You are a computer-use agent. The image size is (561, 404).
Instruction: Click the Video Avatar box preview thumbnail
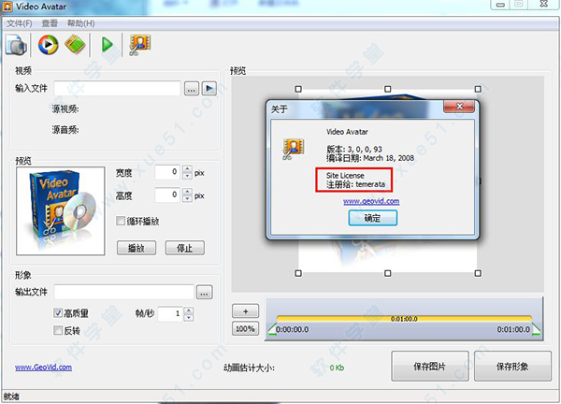coord(61,210)
